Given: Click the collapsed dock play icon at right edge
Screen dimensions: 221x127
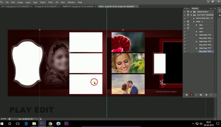Looking at the screenshot, I should coord(220,15).
